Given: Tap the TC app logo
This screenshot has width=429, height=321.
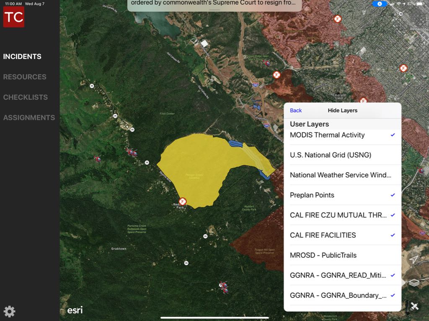Looking at the screenshot, I should tap(14, 17).
